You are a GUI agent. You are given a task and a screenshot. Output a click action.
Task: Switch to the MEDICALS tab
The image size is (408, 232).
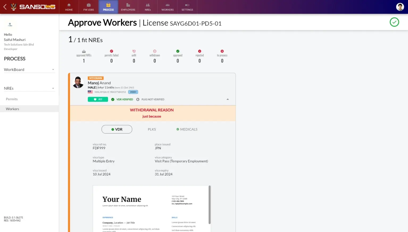click(x=187, y=129)
